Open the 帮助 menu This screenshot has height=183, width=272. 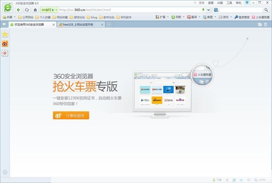[238, 3]
